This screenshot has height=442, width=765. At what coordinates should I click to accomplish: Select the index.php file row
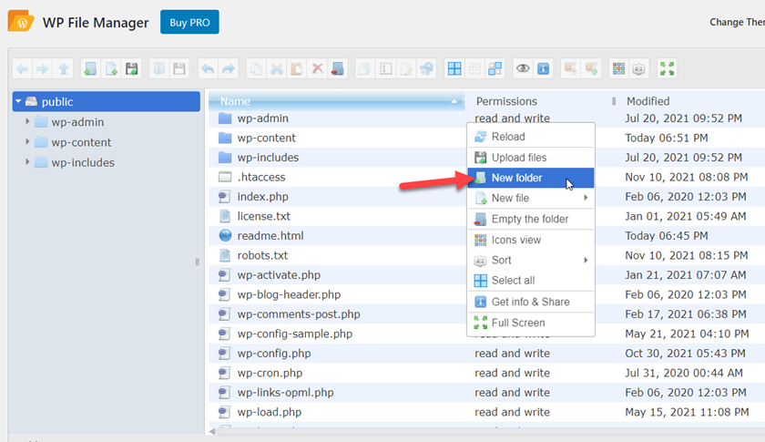coord(487,196)
